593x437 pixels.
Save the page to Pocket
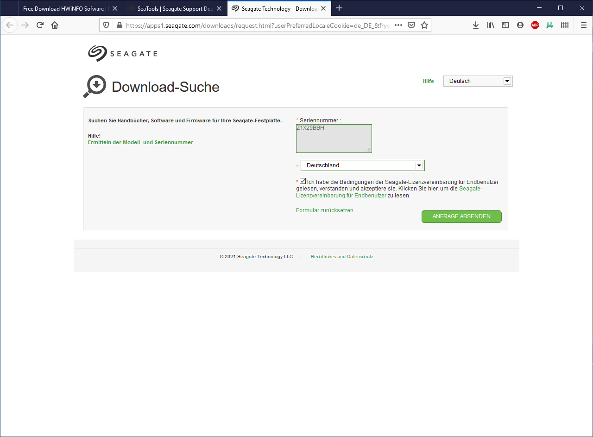(411, 25)
